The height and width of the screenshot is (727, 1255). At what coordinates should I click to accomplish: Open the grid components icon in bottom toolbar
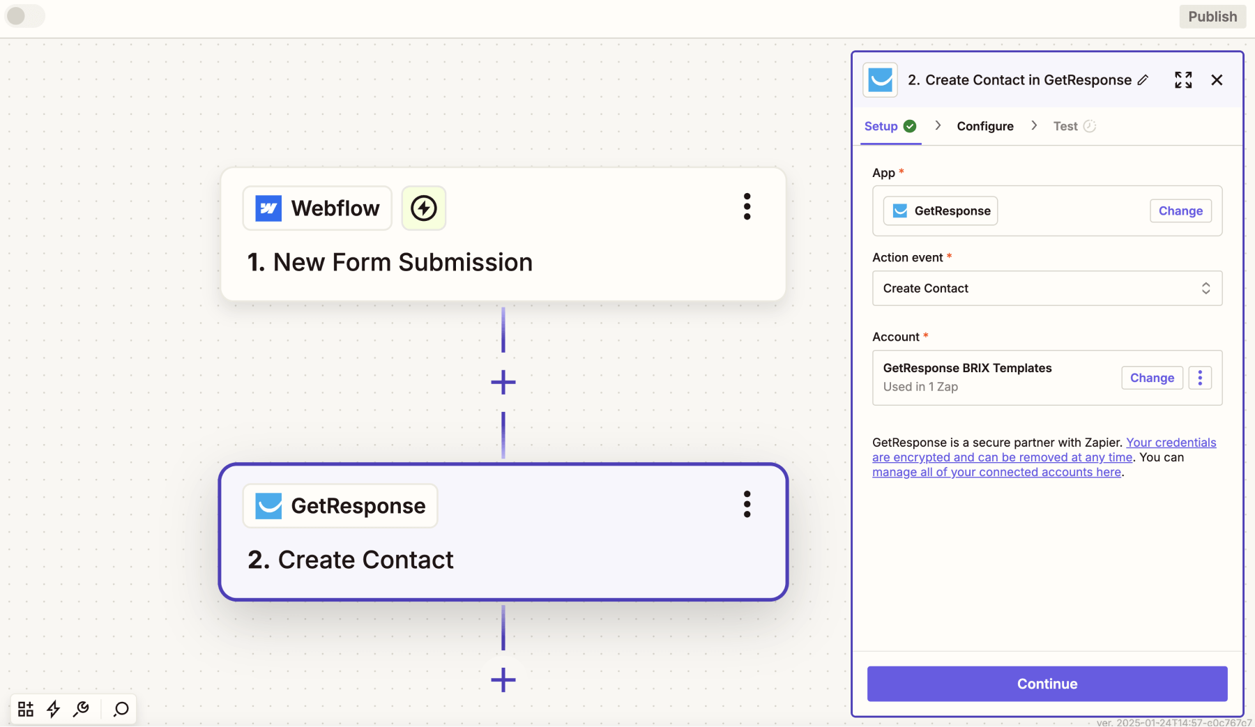[26, 710]
